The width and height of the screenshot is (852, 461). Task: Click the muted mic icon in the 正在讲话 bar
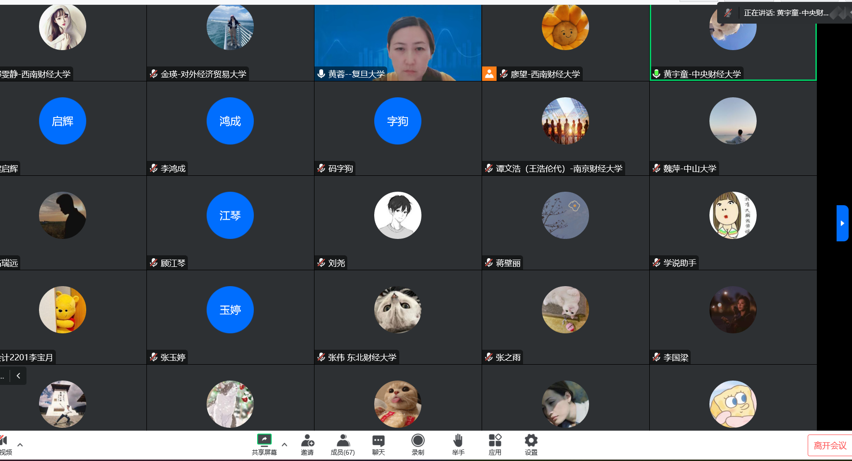pos(728,13)
